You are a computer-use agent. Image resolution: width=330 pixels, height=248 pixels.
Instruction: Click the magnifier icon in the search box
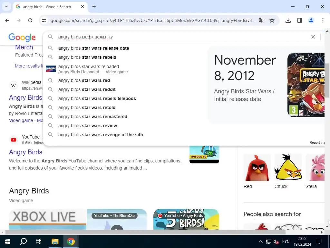click(50, 37)
